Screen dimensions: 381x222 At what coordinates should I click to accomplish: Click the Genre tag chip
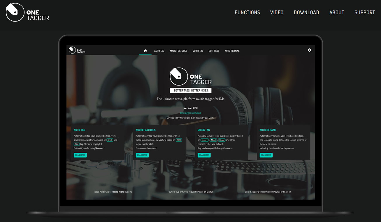(x=222, y=140)
